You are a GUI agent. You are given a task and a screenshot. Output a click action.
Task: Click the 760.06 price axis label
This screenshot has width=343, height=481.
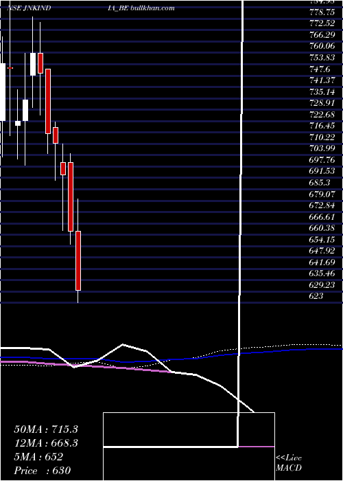tap(322, 47)
